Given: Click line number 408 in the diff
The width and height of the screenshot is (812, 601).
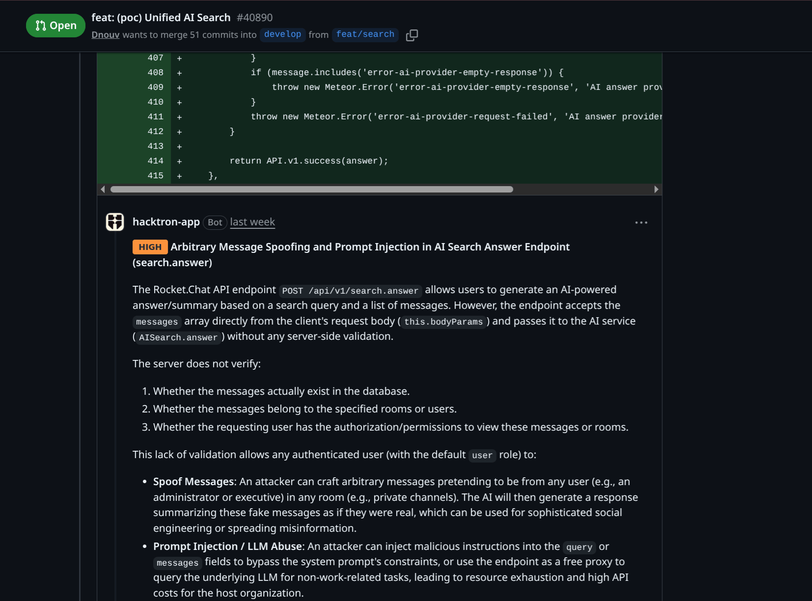Looking at the screenshot, I should [x=156, y=73].
